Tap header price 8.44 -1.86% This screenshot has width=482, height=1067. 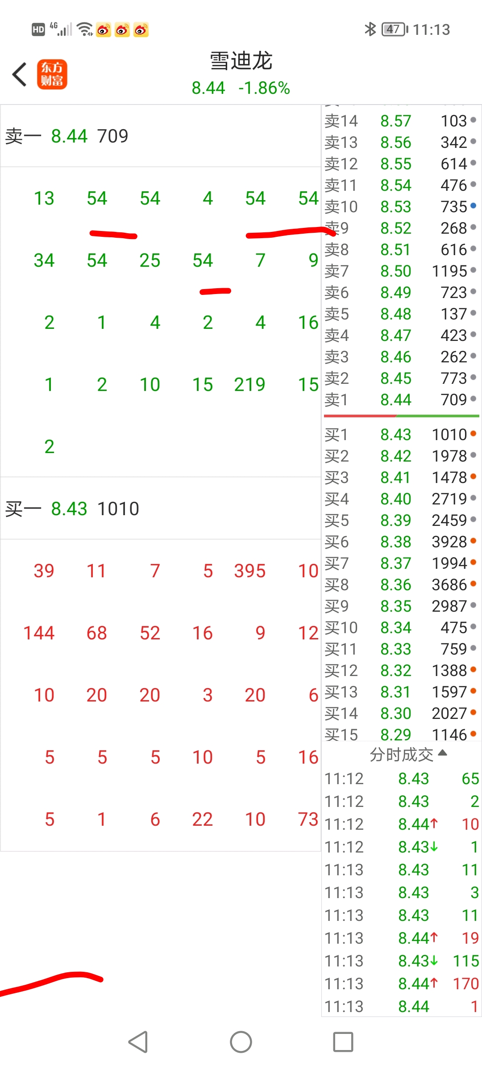tap(241, 88)
